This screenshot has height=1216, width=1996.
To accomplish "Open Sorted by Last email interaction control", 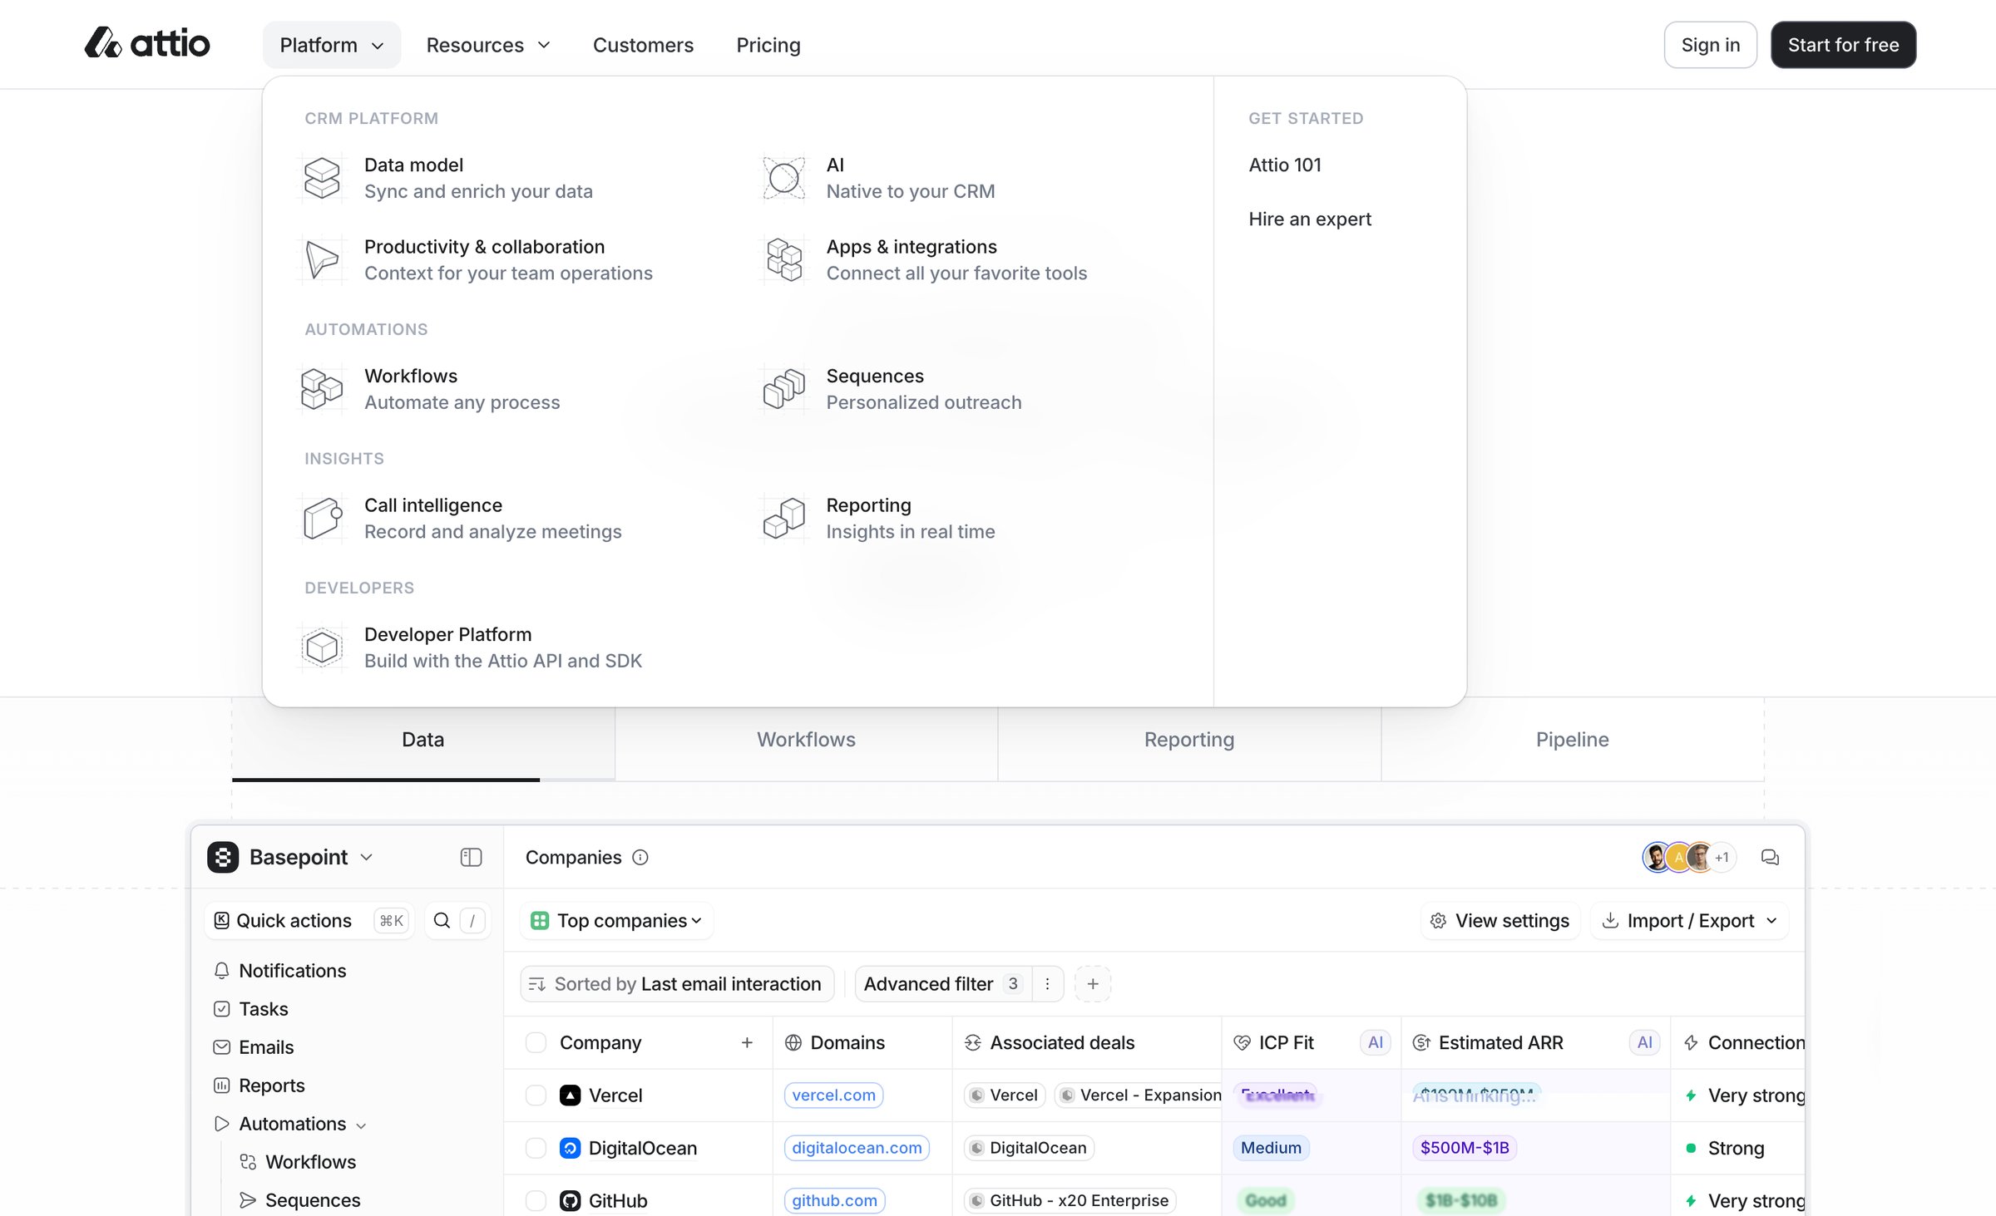I will pyautogui.click(x=677, y=983).
